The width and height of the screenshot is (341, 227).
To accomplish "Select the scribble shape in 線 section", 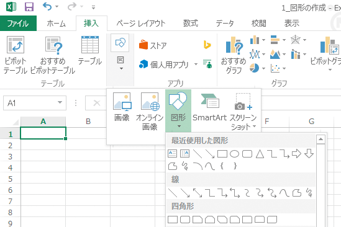I will point(309,192).
